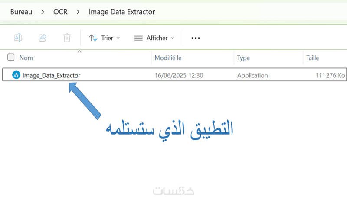The width and height of the screenshot is (347, 199).
Task: Click the up-down arrows Trier icon
Action: point(93,38)
